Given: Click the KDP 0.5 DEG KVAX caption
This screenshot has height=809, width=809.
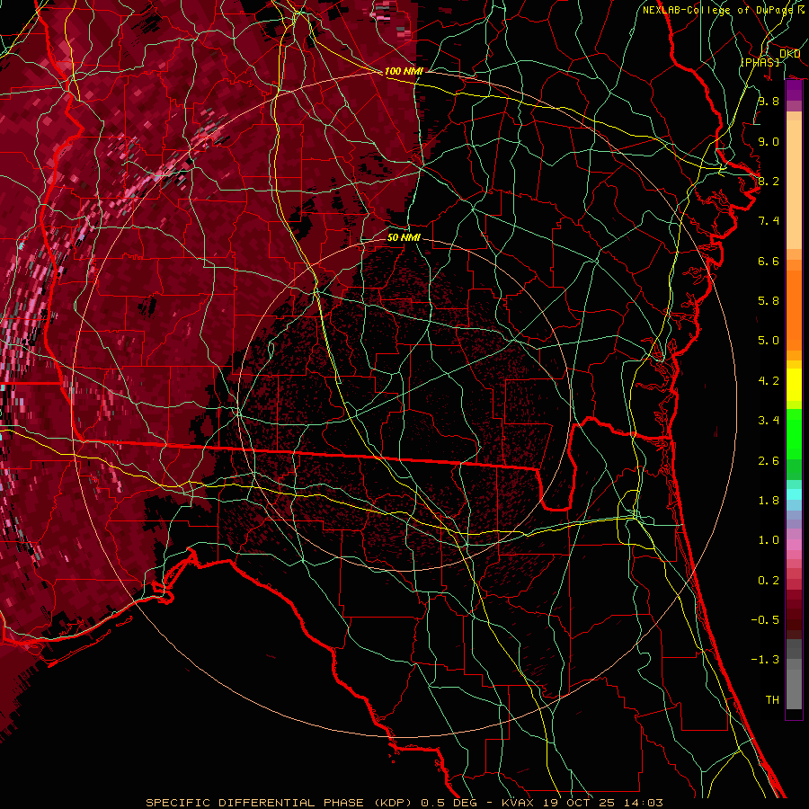Looking at the screenshot, I should tap(404, 803).
